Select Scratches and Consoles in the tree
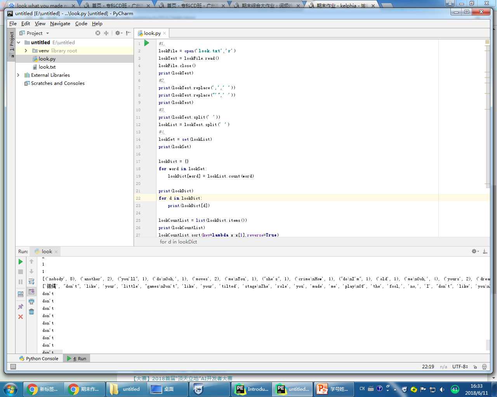Viewport: 497px width, 397px height. pyautogui.click(x=57, y=83)
